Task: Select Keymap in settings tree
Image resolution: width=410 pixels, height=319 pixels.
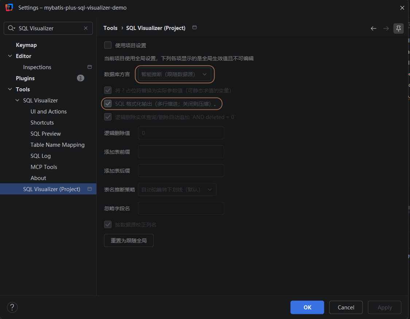Action: (26, 45)
